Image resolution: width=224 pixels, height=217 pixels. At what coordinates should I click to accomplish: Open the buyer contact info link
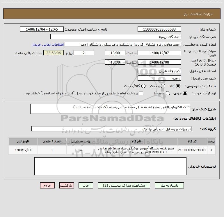(x=48, y=45)
